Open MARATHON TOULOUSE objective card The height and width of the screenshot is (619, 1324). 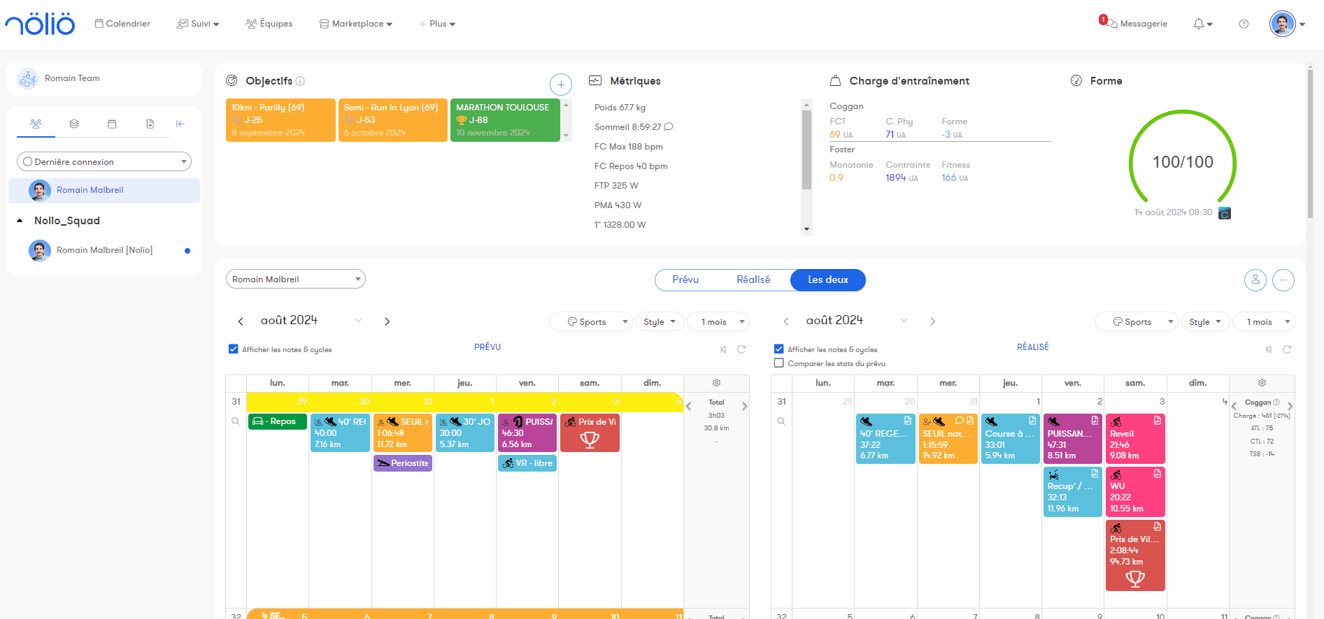pyautogui.click(x=504, y=120)
